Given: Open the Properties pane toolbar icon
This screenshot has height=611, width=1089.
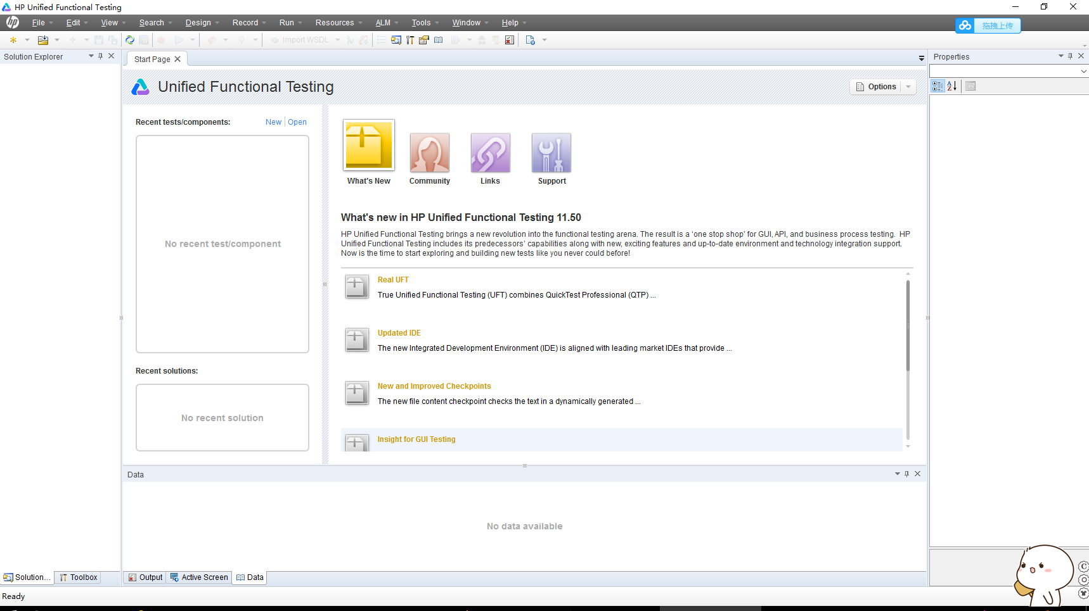Looking at the screenshot, I should point(424,40).
